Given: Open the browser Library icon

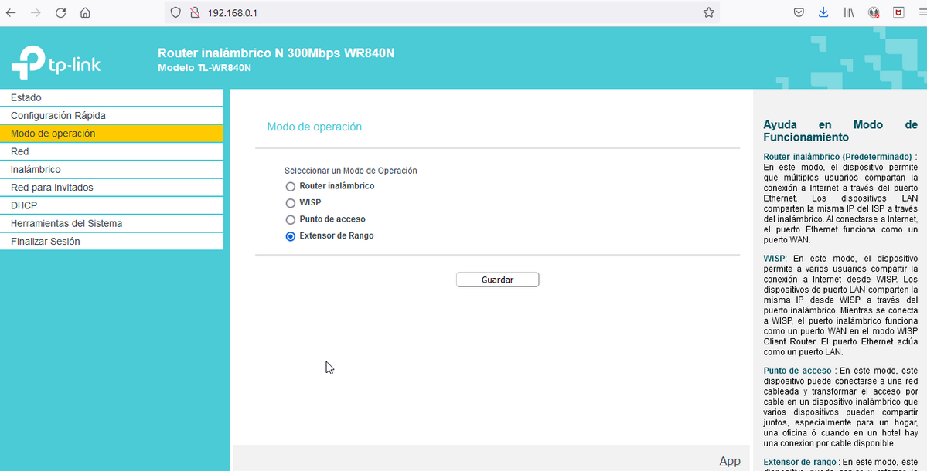Looking at the screenshot, I should 848,12.
